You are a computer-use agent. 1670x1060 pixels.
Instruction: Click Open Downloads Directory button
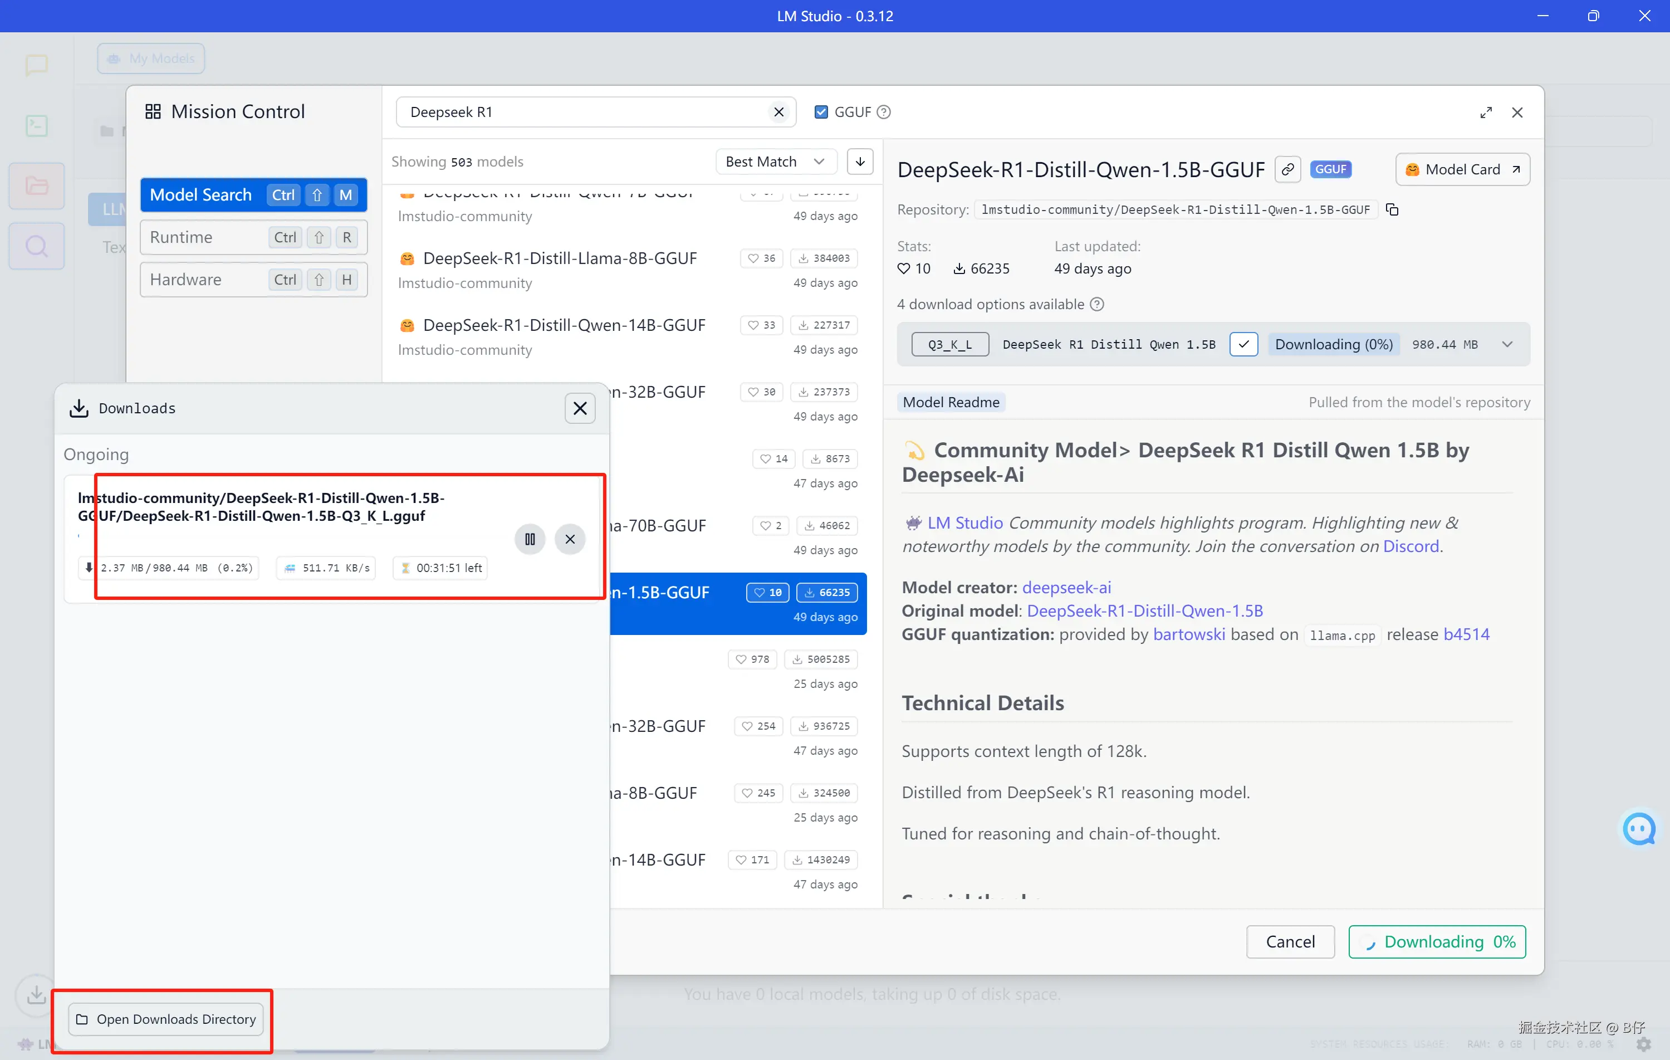click(x=166, y=1018)
